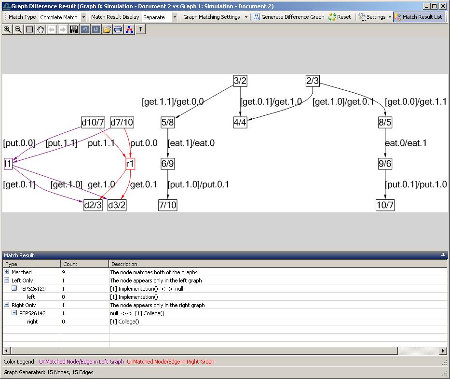Activate the hand pan tool
The height and width of the screenshot is (379, 450).
pos(41,29)
